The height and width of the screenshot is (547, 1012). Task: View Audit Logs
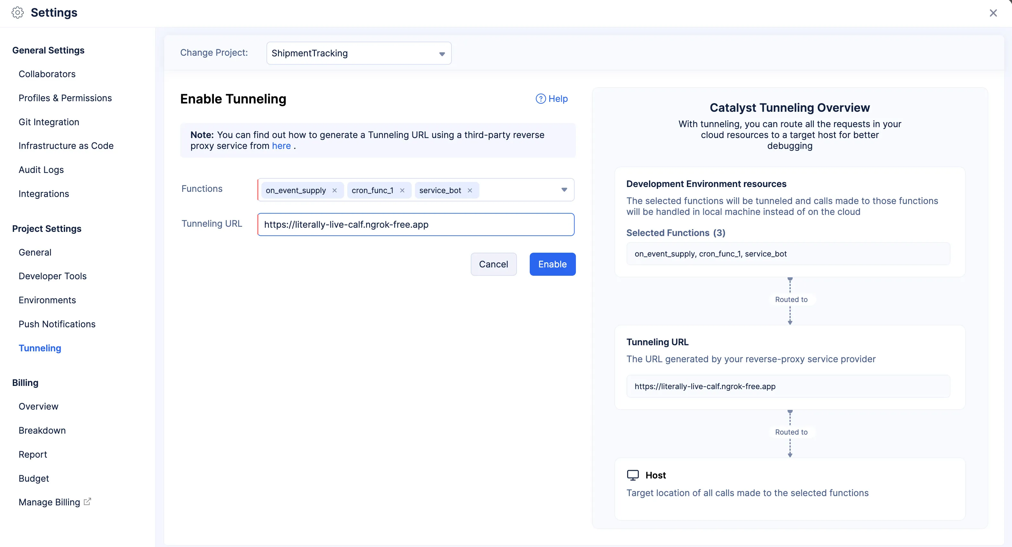(41, 170)
